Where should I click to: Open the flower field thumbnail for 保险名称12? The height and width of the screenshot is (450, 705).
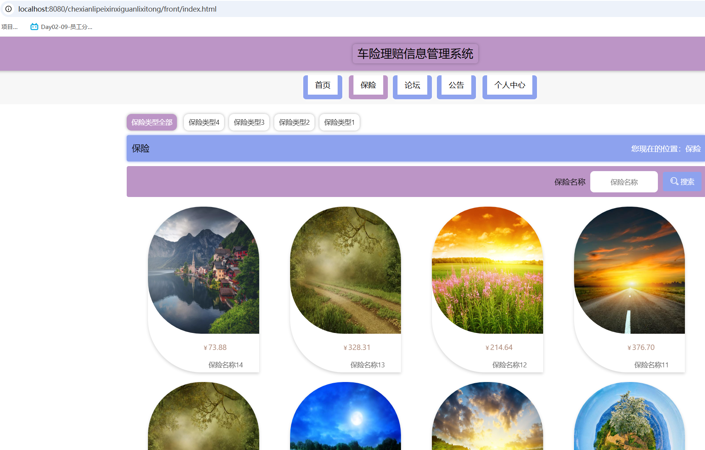[488, 270]
